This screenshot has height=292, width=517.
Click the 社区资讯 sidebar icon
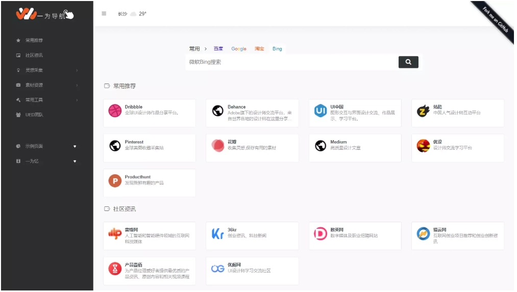click(x=18, y=56)
